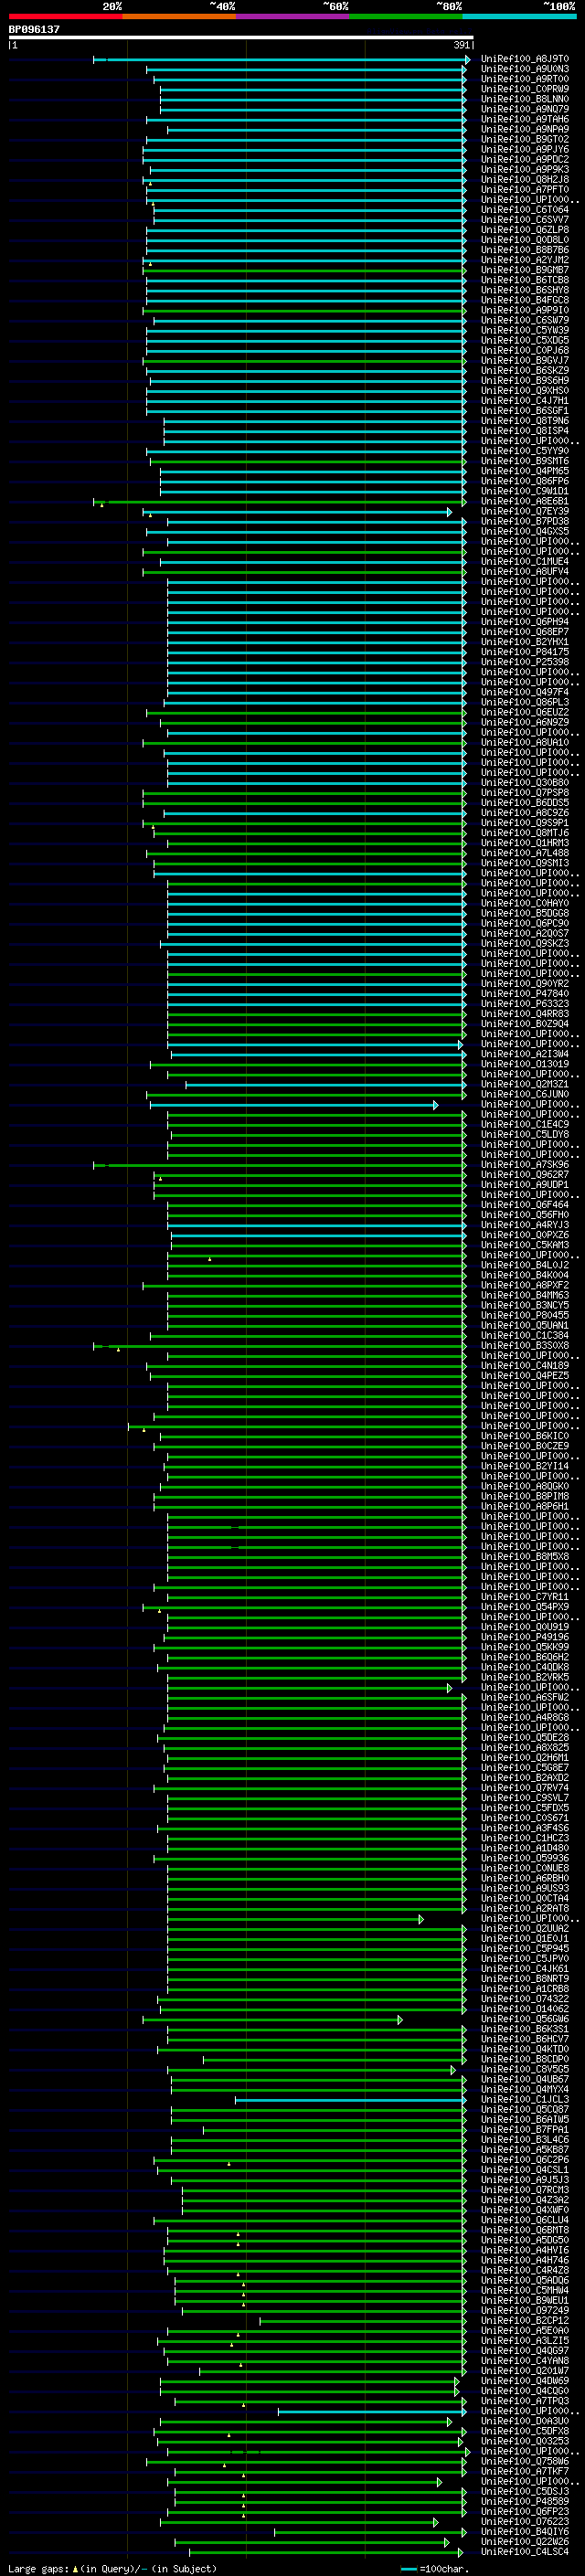The height and width of the screenshot is (2576, 585).
Task: Select the UniRef100_A7PFT0 label
Action: pos(524,190)
